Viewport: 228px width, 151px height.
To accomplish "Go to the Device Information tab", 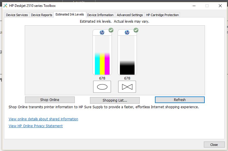I will [100, 15].
